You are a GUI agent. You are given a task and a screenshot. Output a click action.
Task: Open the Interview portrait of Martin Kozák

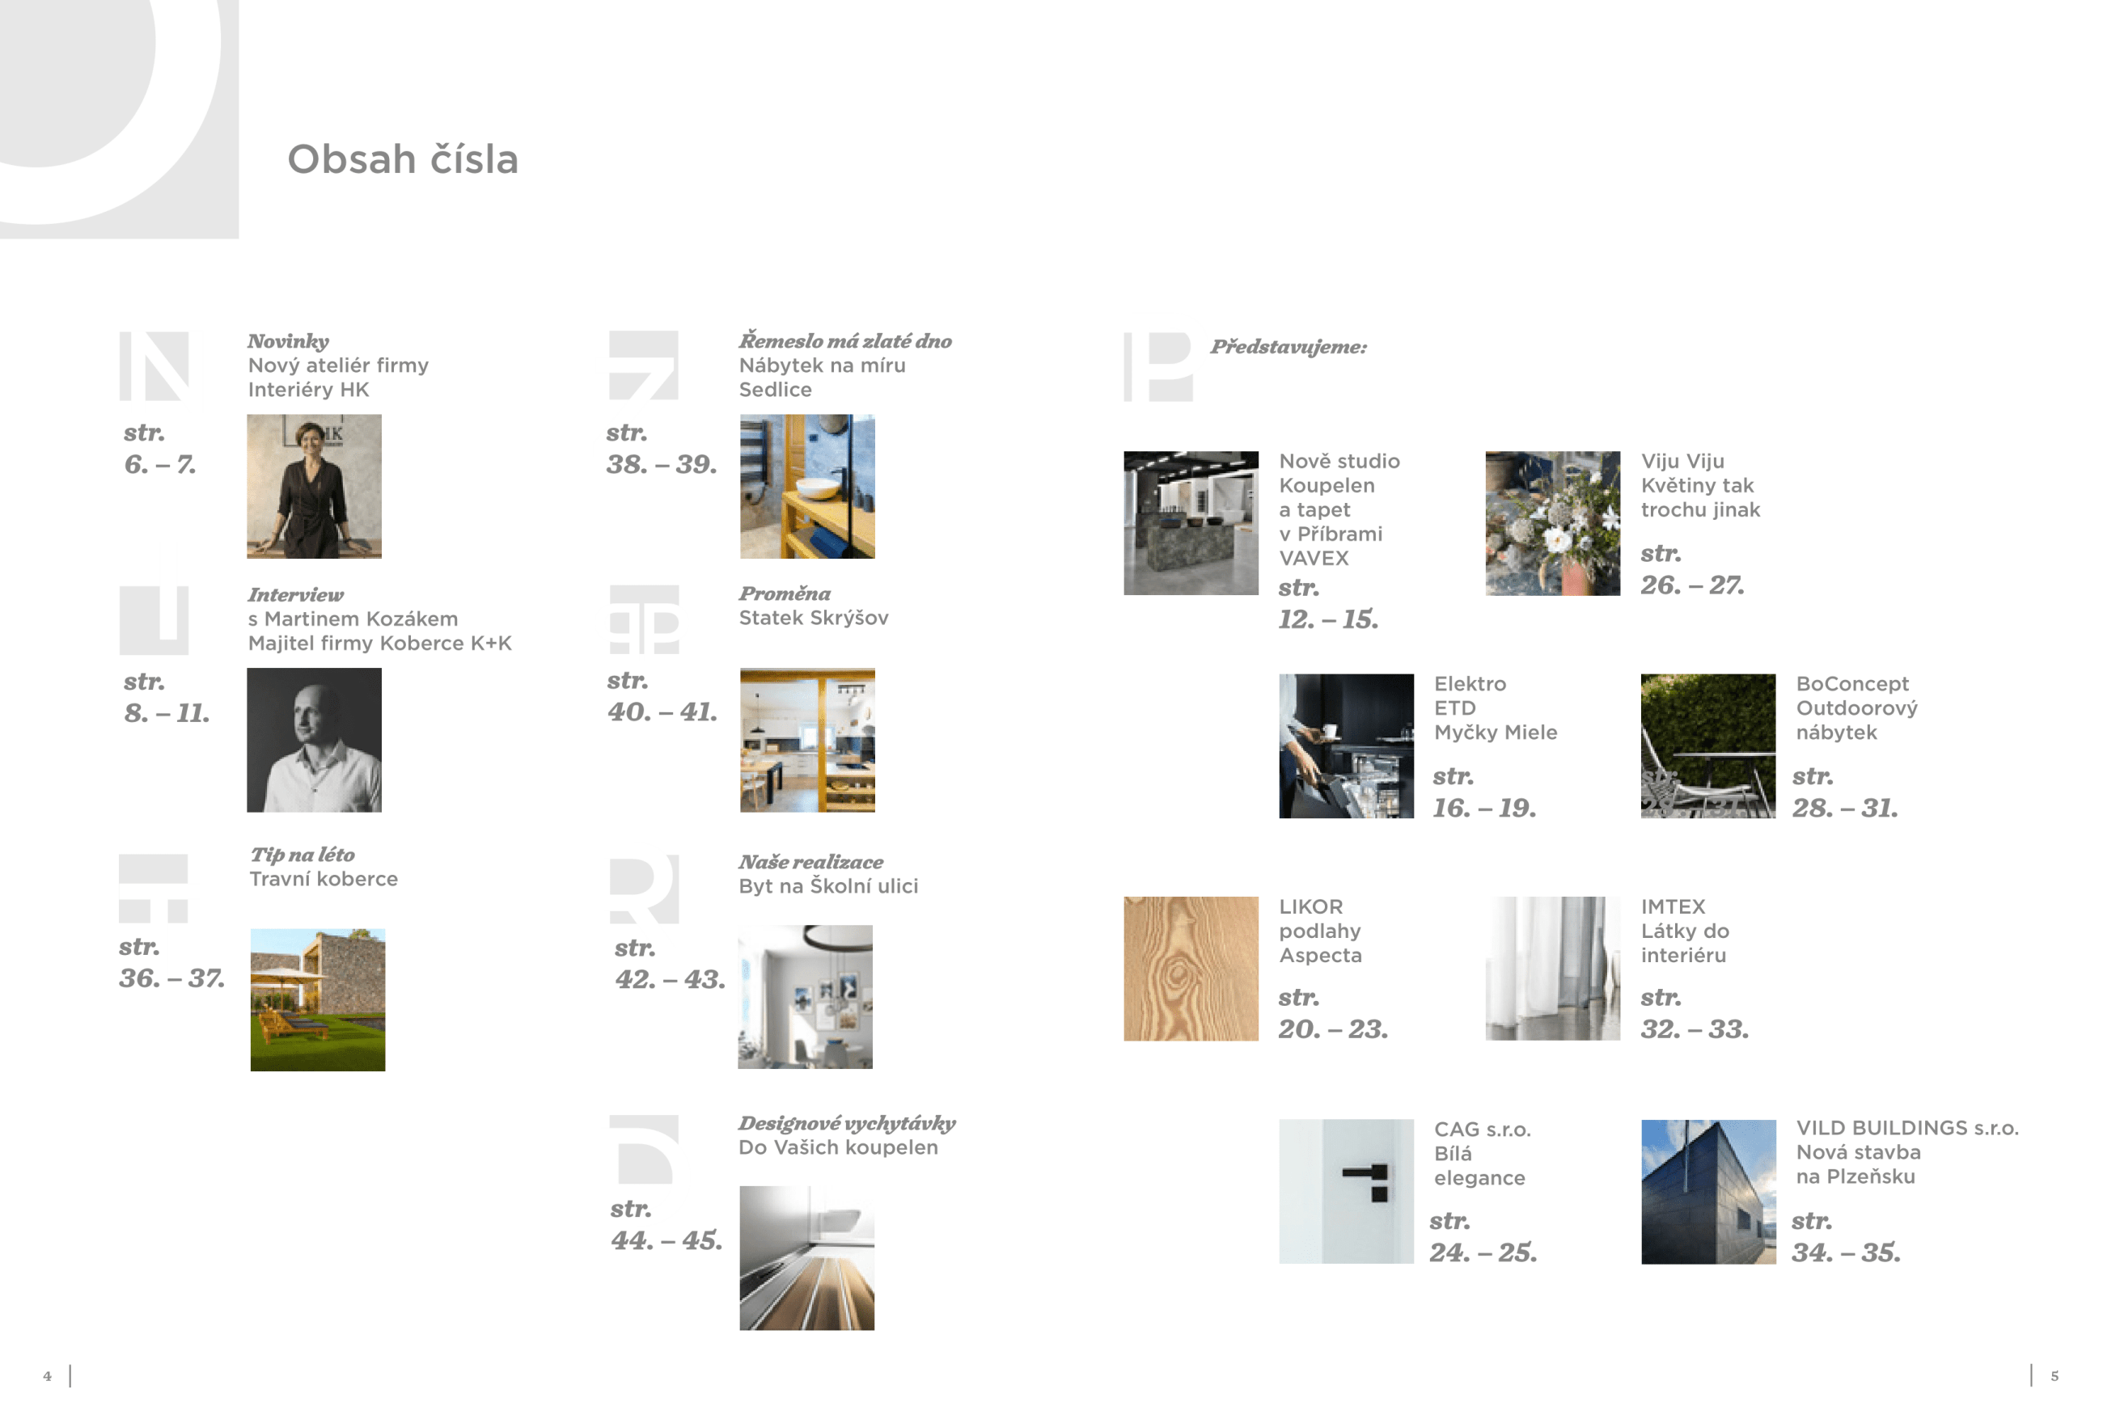[x=314, y=740]
